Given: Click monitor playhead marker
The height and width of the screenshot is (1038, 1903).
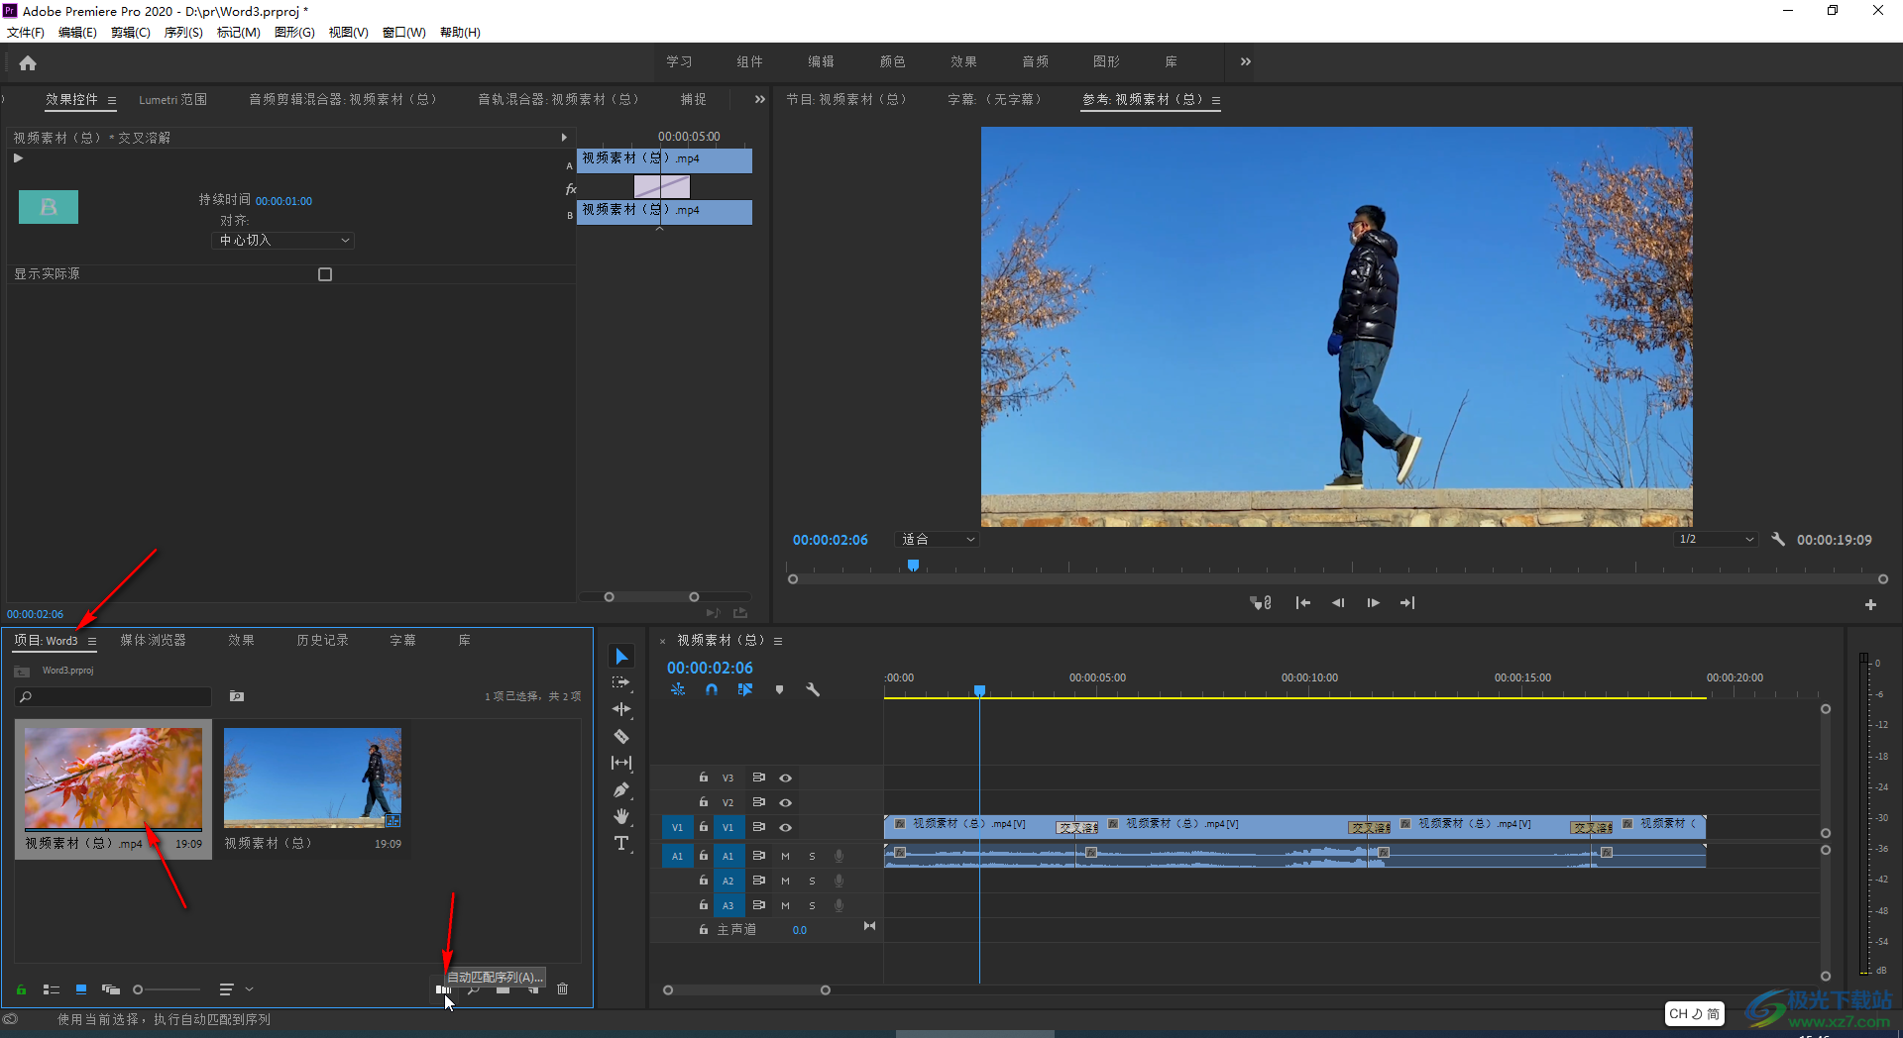Looking at the screenshot, I should [913, 566].
